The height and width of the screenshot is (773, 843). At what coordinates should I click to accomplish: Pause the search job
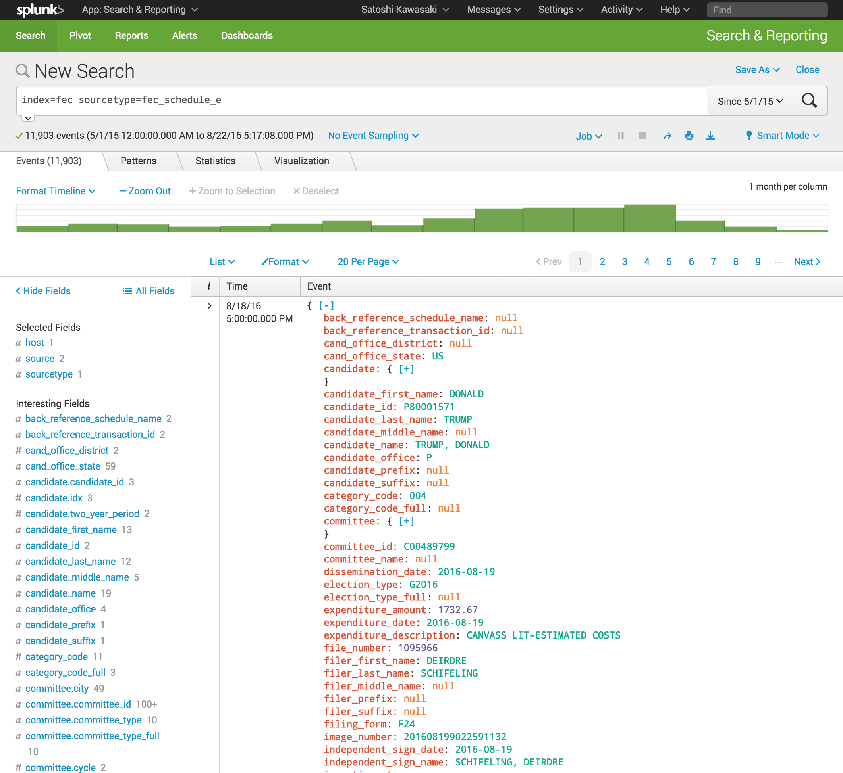[x=621, y=136]
